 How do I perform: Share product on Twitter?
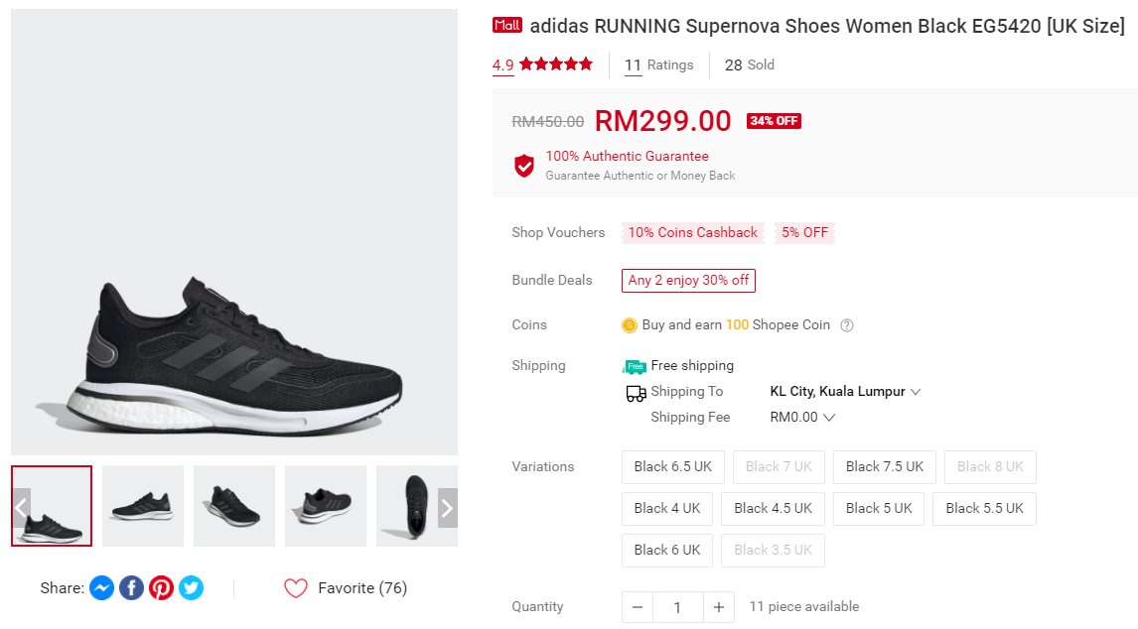pyautogui.click(x=191, y=588)
